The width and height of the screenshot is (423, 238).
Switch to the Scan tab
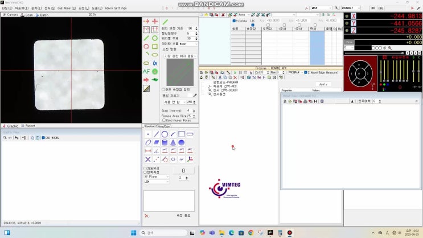tap(27, 15)
